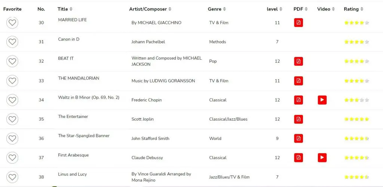Open The Star-Spangled Banner PDF

point(298,138)
